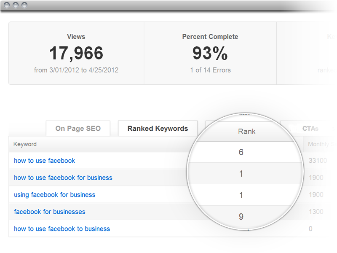The width and height of the screenshot is (337, 253).
Task: Click the 93% Percent Complete value
Action: 210,53
